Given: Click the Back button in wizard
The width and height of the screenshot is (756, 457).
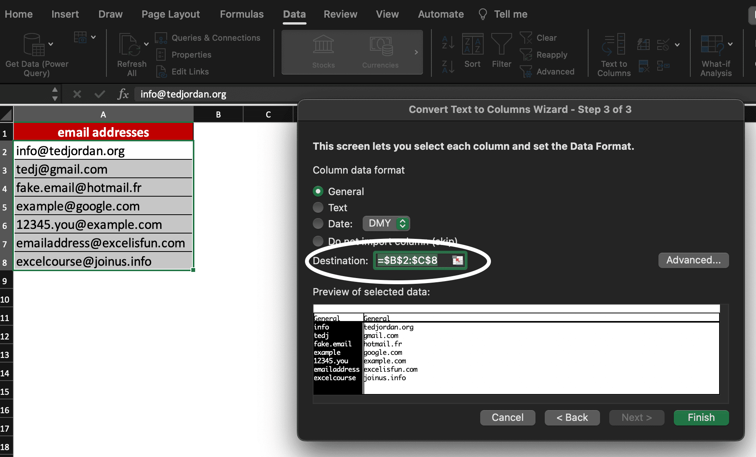Looking at the screenshot, I should pyautogui.click(x=572, y=417).
